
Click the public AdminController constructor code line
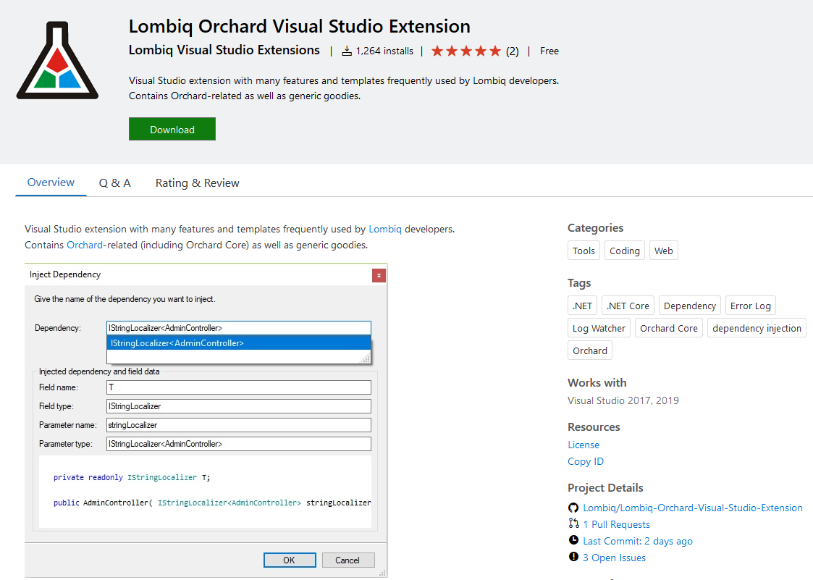click(x=212, y=503)
